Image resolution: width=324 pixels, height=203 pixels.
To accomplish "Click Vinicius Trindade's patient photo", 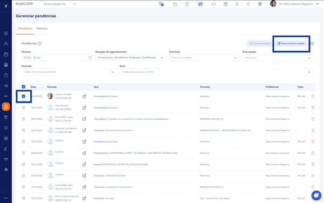I will (50, 96).
